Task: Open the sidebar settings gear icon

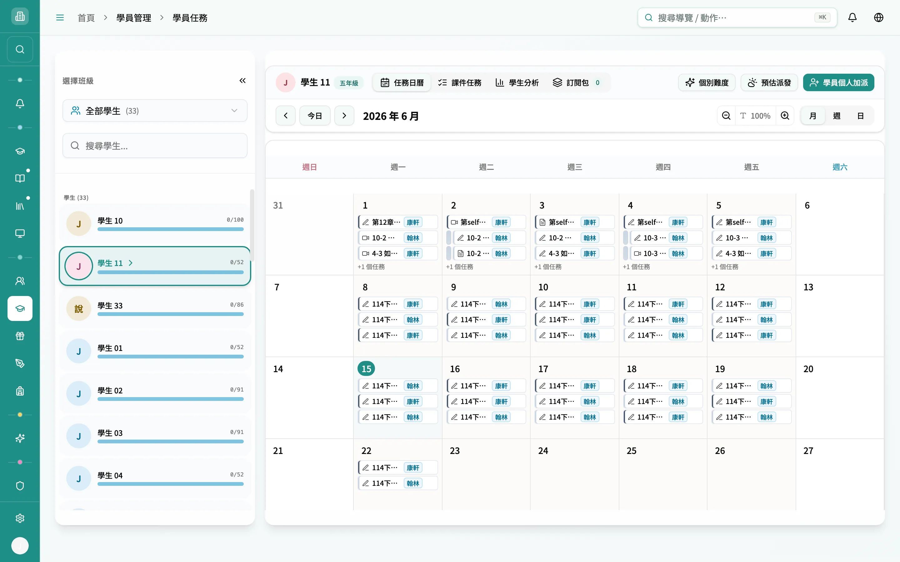Action: [20, 519]
